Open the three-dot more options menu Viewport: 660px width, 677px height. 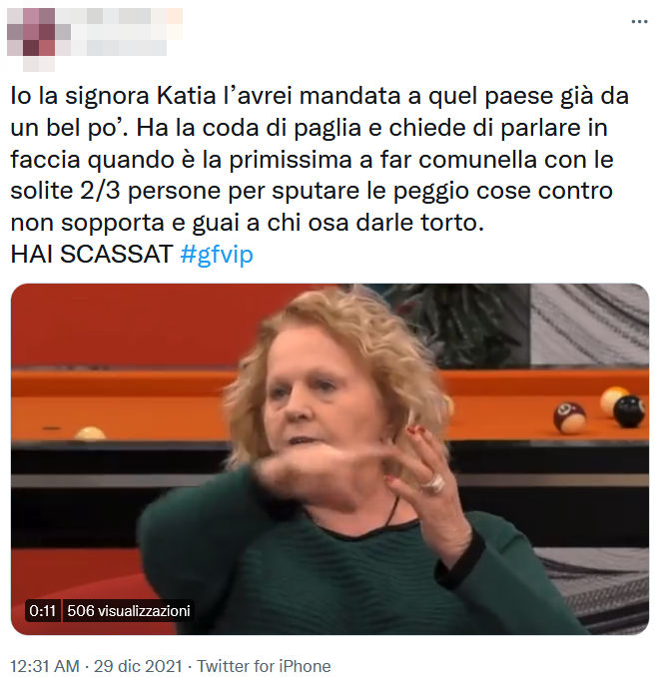pos(639,22)
